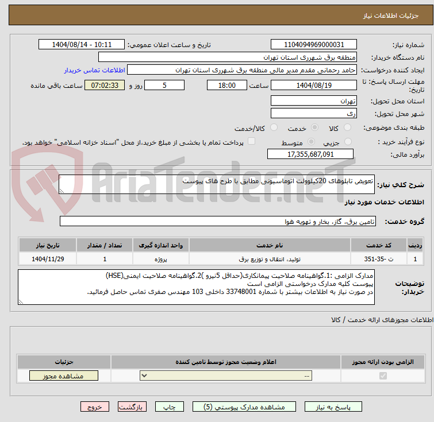Screen dimensions: 434x422
Task: Select the کالا radio button
Action: [347, 127]
